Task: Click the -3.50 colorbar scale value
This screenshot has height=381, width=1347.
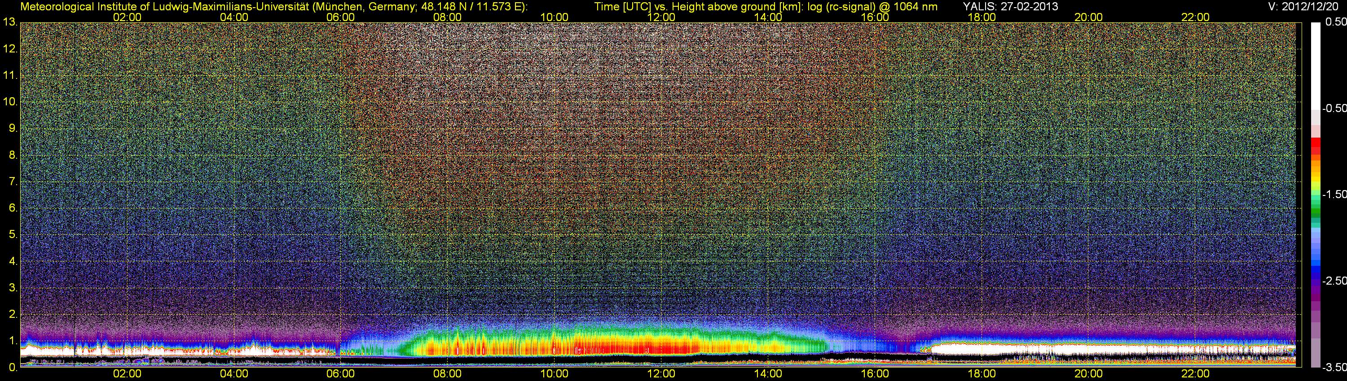Action: (1334, 368)
